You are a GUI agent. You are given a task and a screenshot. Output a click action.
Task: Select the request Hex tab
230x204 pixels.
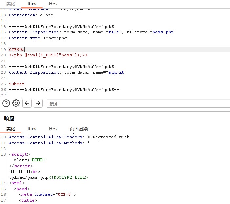click(x=53, y=4)
